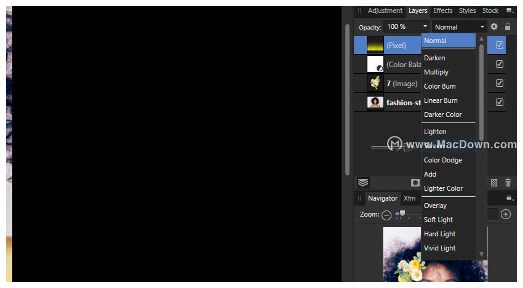Choose Linear Burn blend mode

pyautogui.click(x=449, y=100)
